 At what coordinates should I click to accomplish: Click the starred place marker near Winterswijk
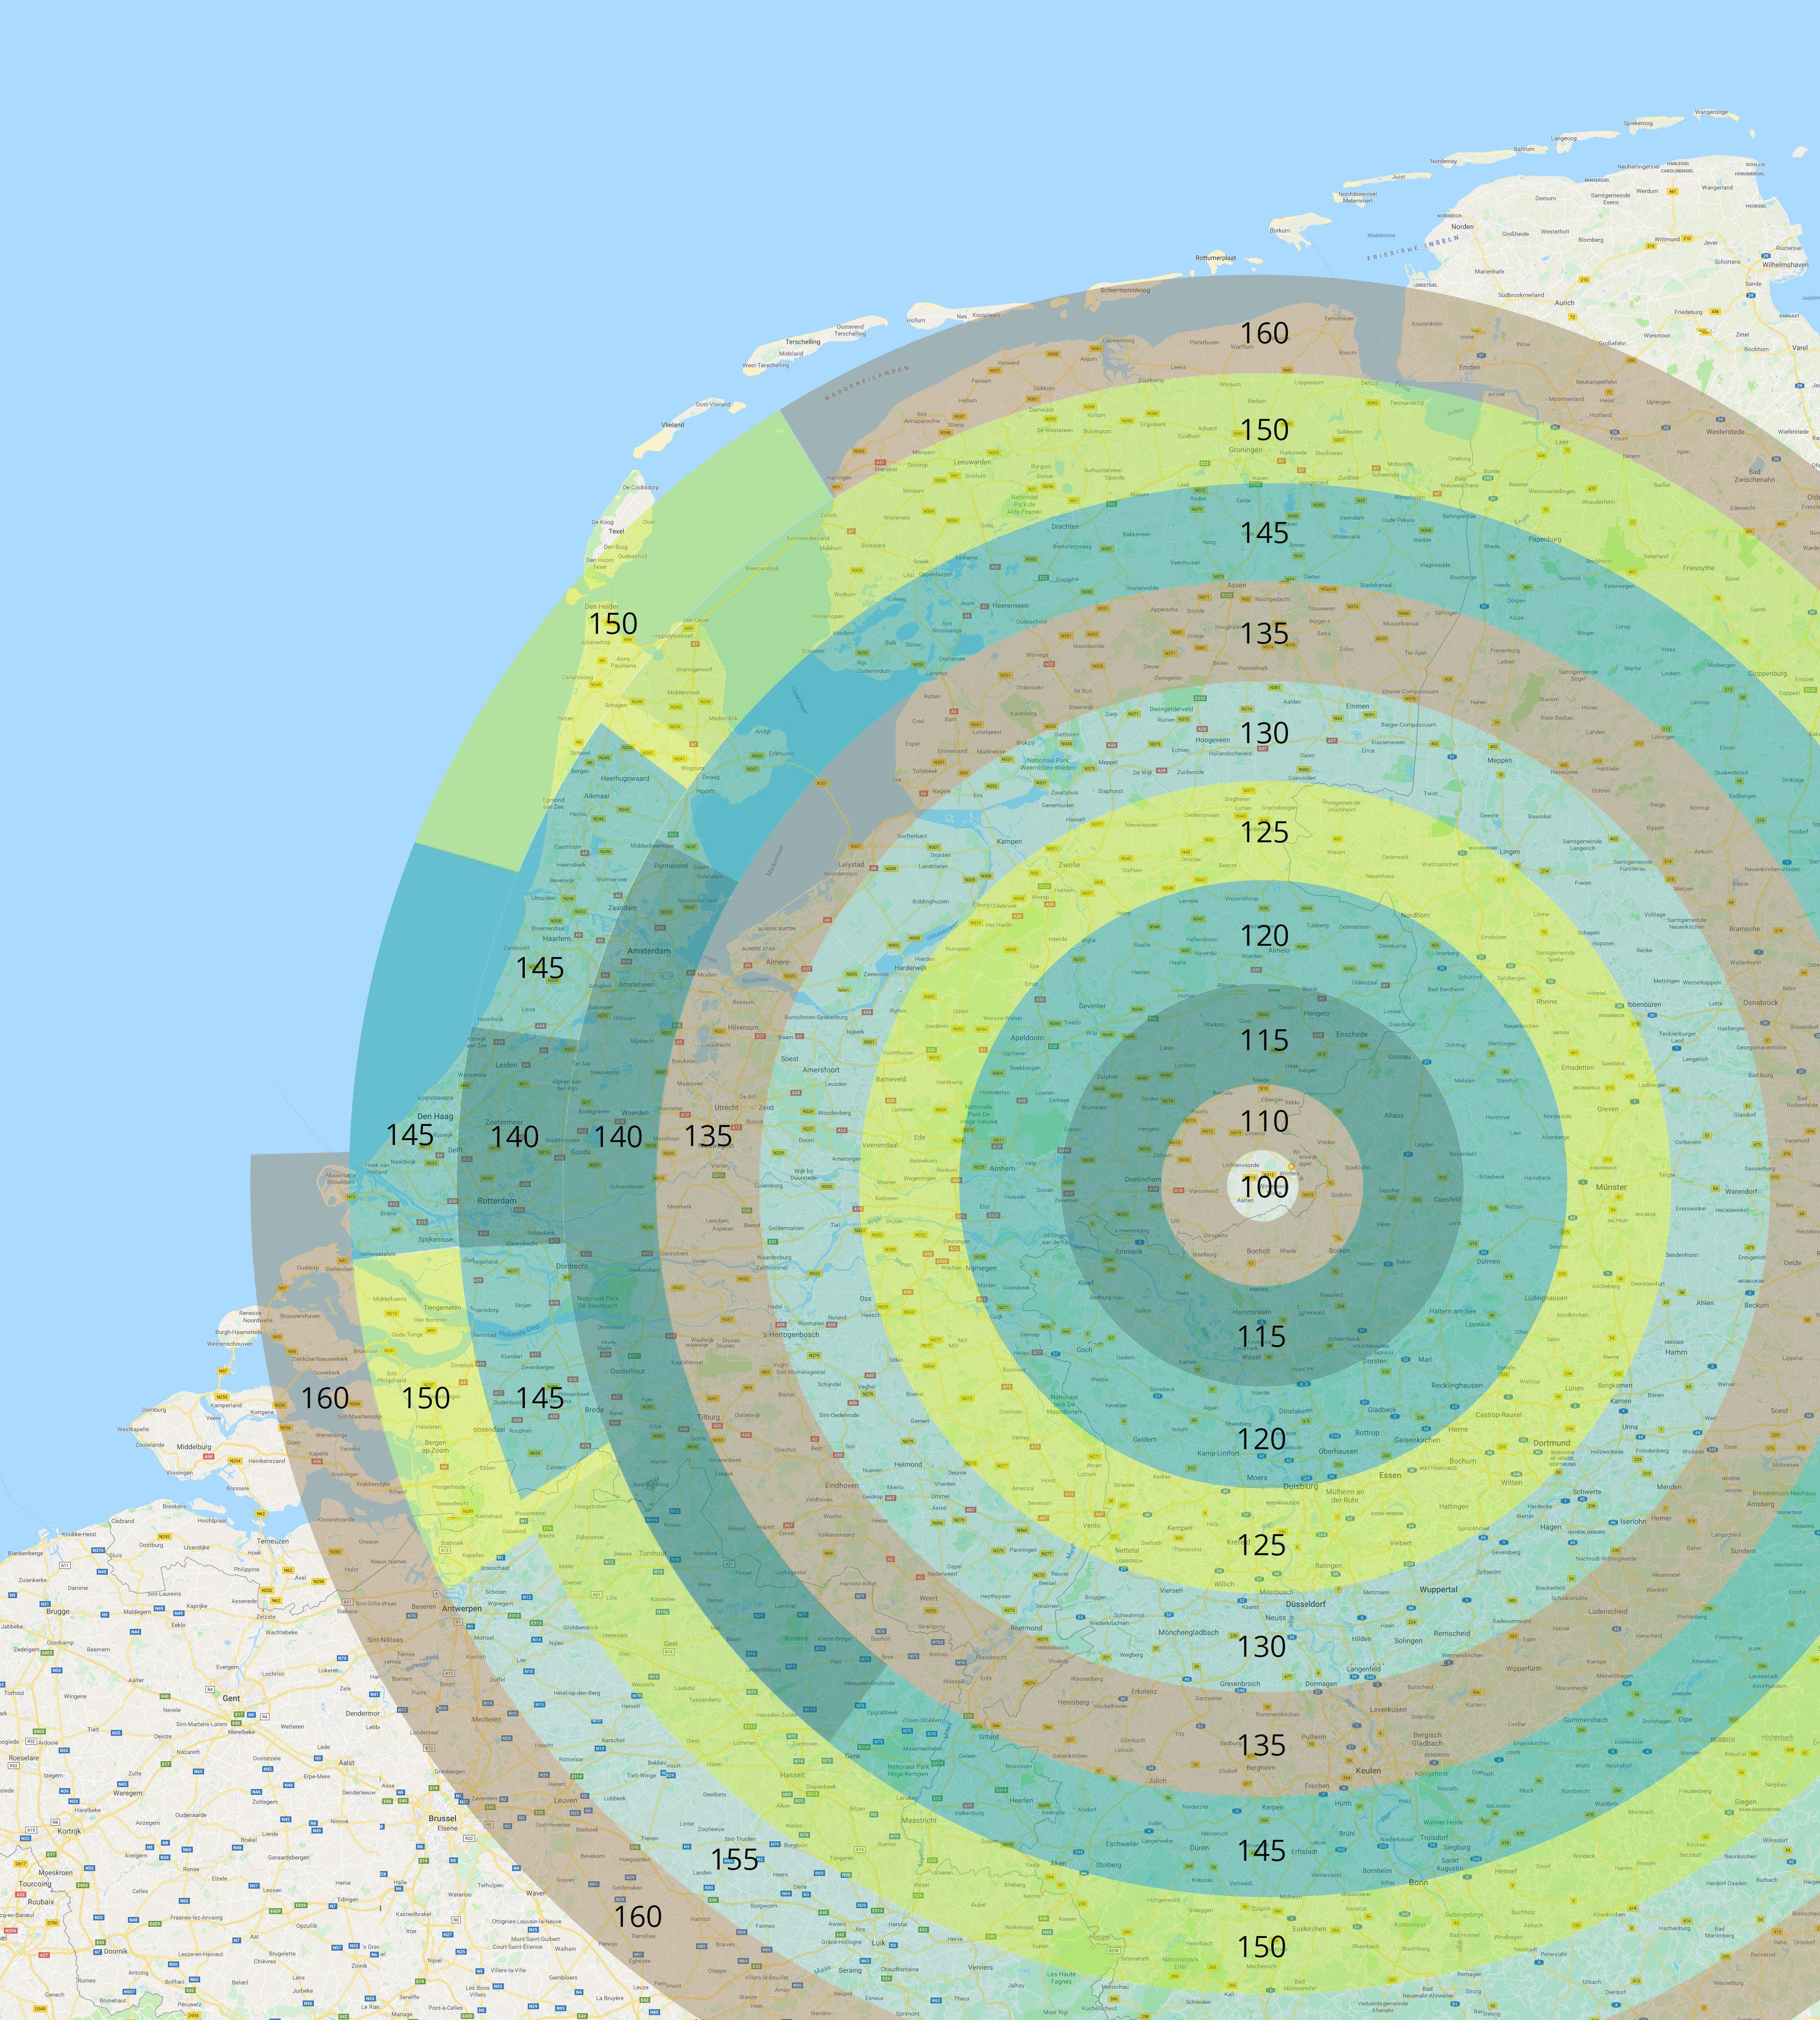pyautogui.click(x=1291, y=1166)
